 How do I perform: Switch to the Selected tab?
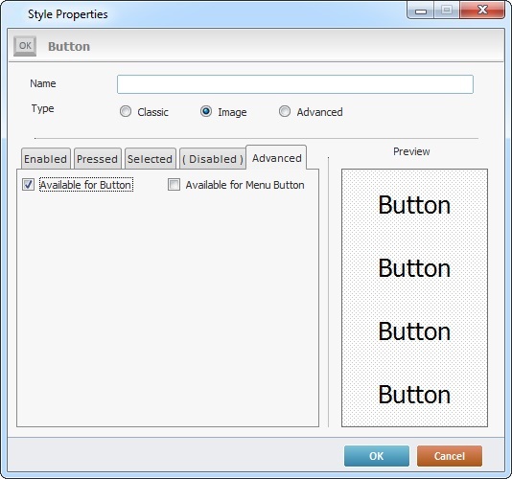point(151,159)
